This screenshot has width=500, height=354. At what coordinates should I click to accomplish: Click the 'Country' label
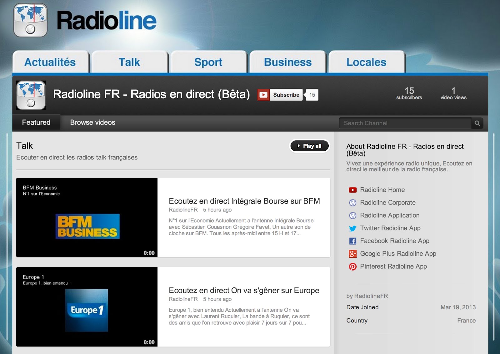coord(357,321)
